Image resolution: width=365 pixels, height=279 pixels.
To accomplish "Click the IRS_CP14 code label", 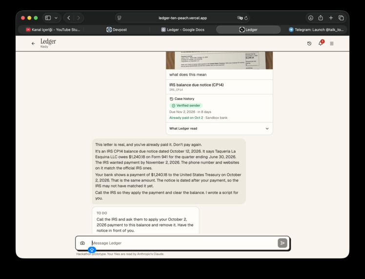I will (x=176, y=90).
